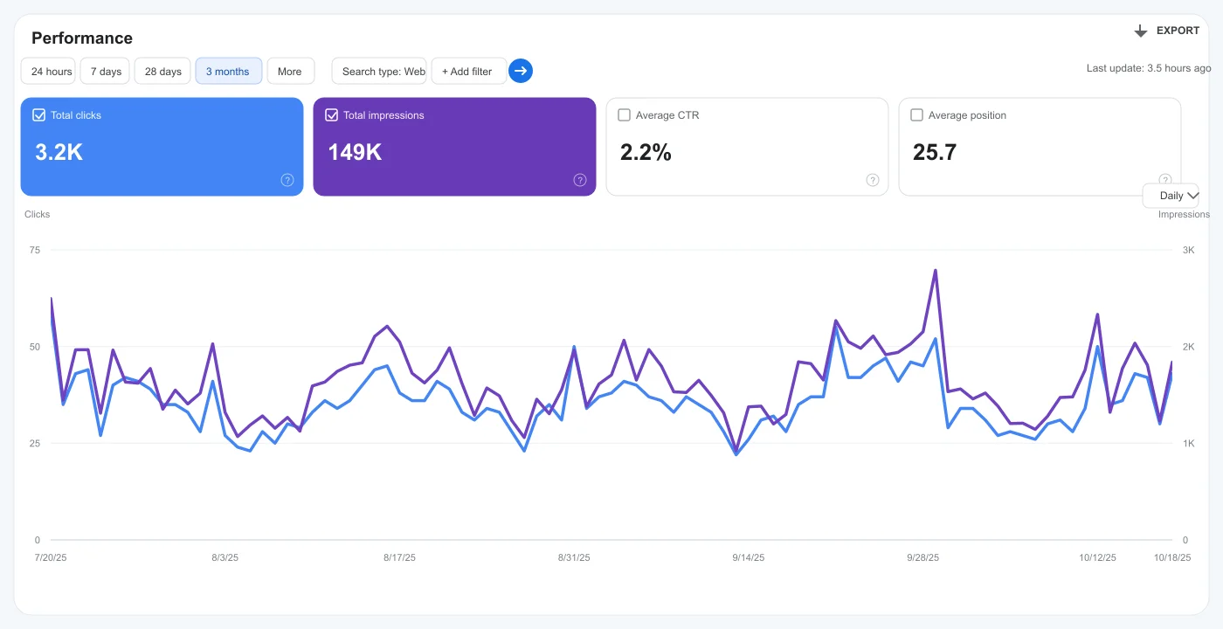Check the Average position metric box
The height and width of the screenshot is (629, 1223).
tap(916, 114)
